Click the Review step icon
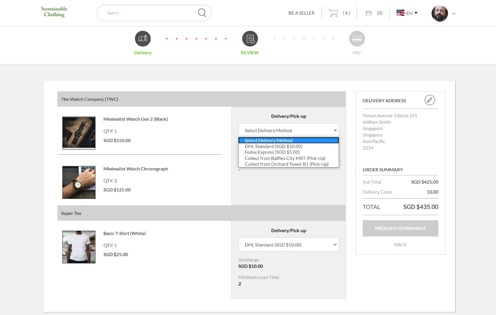 [x=250, y=39]
